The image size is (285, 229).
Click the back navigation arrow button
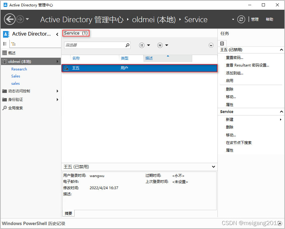tap(9, 19)
